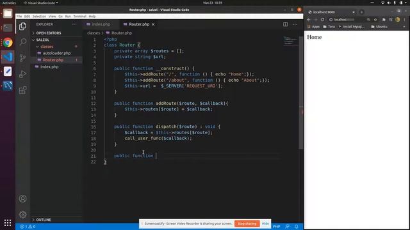410x230 pixels.
Task: Select the Visual Studio Code dock icon
Action: tap(8, 57)
